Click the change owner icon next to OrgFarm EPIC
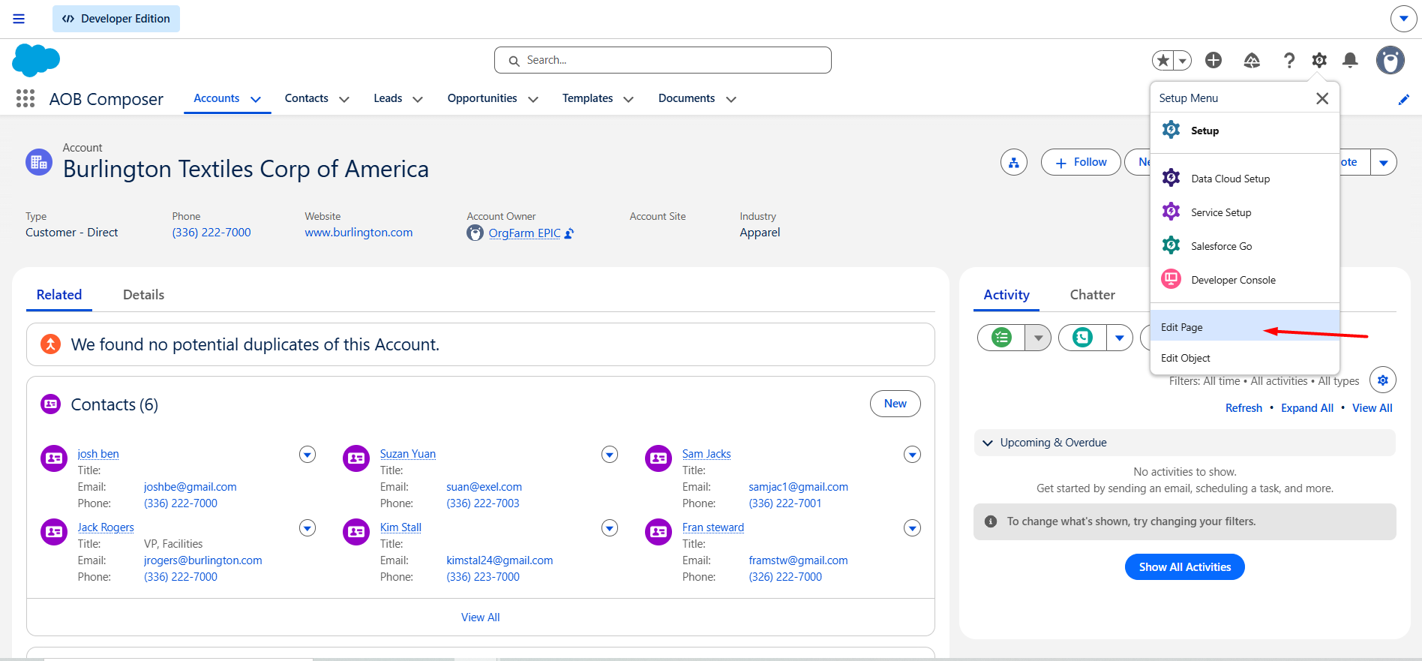This screenshot has width=1422, height=661. pyautogui.click(x=569, y=233)
